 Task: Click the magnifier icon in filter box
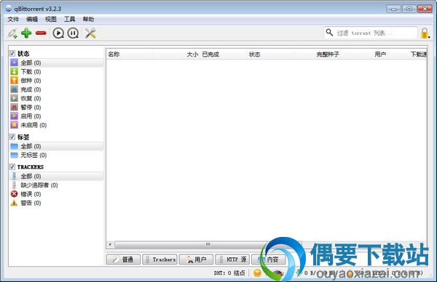(x=329, y=33)
